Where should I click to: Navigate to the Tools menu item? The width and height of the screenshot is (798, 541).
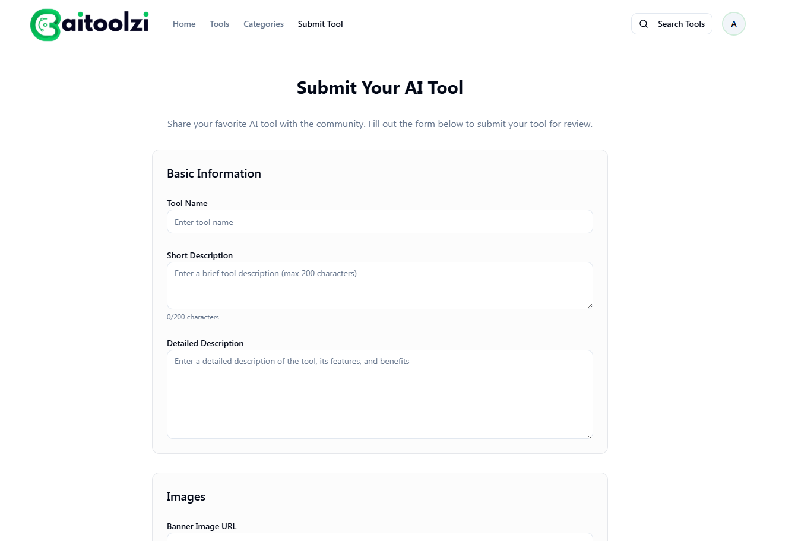click(x=219, y=24)
